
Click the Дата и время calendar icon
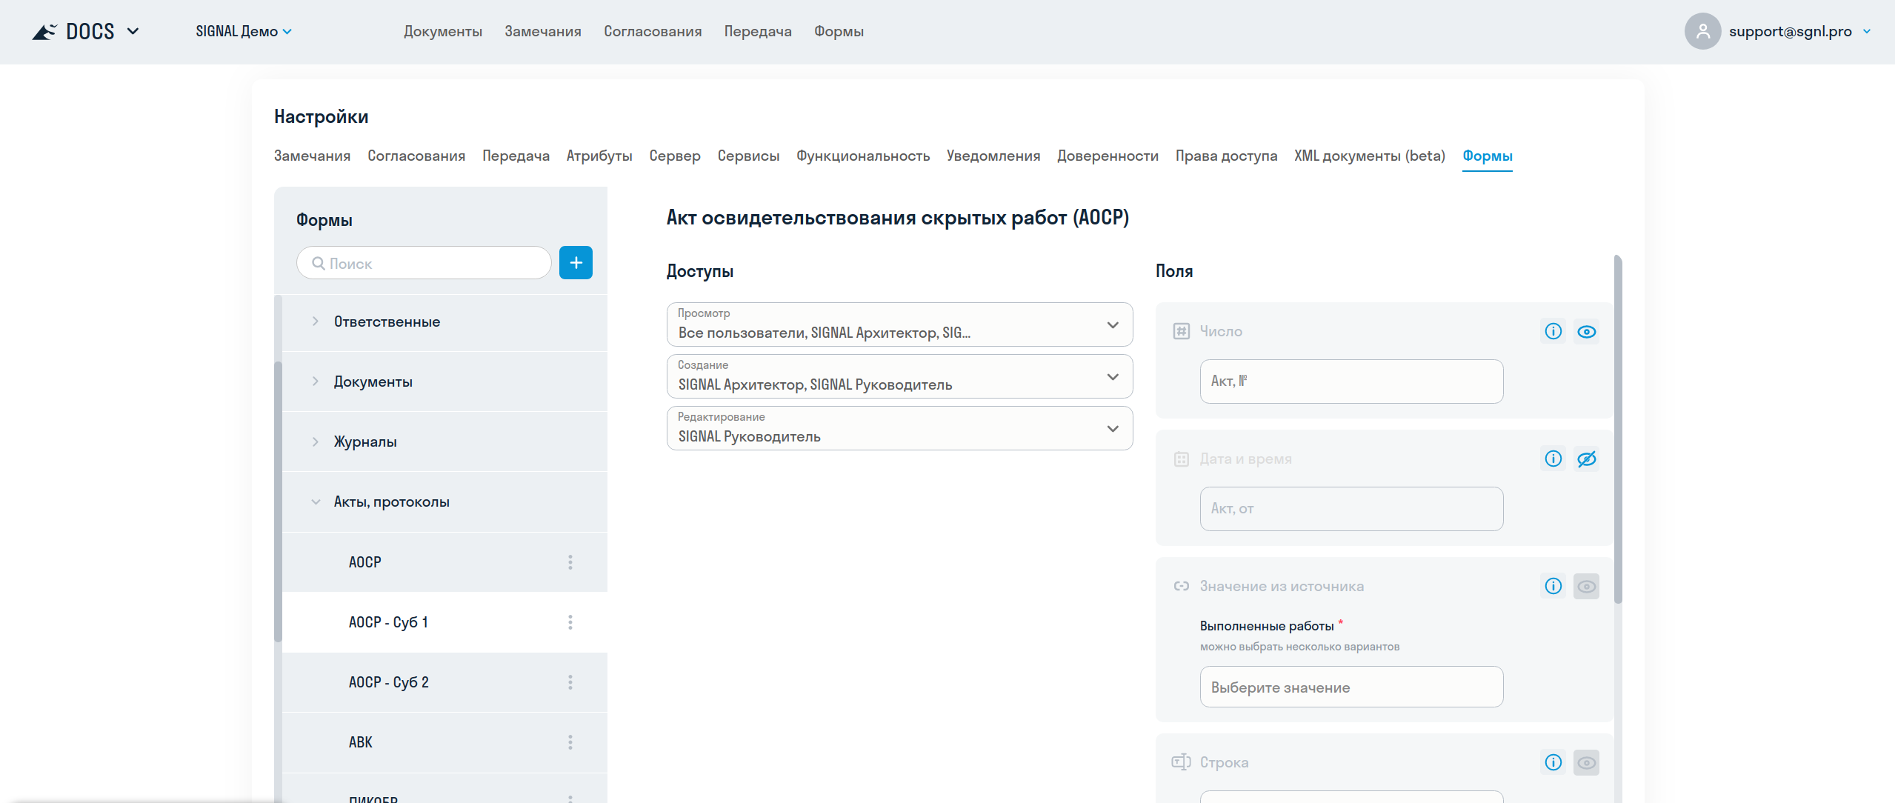tap(1182, 459)
